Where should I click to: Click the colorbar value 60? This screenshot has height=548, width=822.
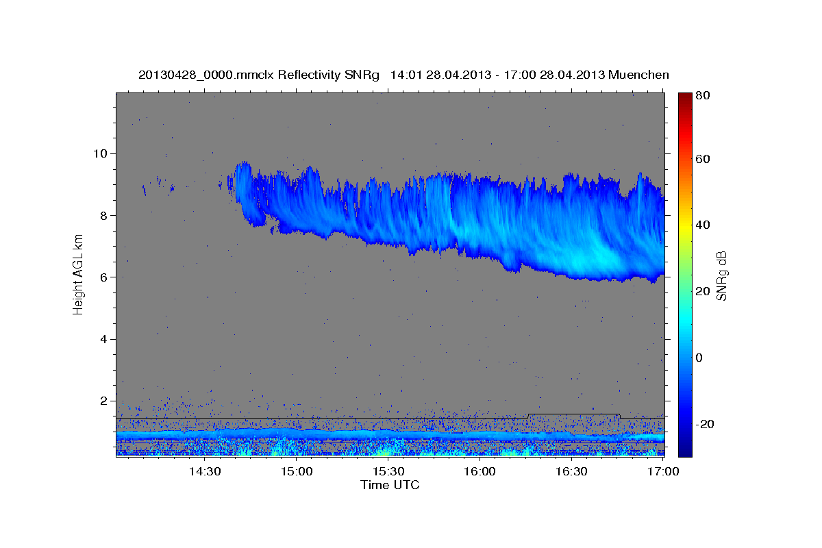704,159
